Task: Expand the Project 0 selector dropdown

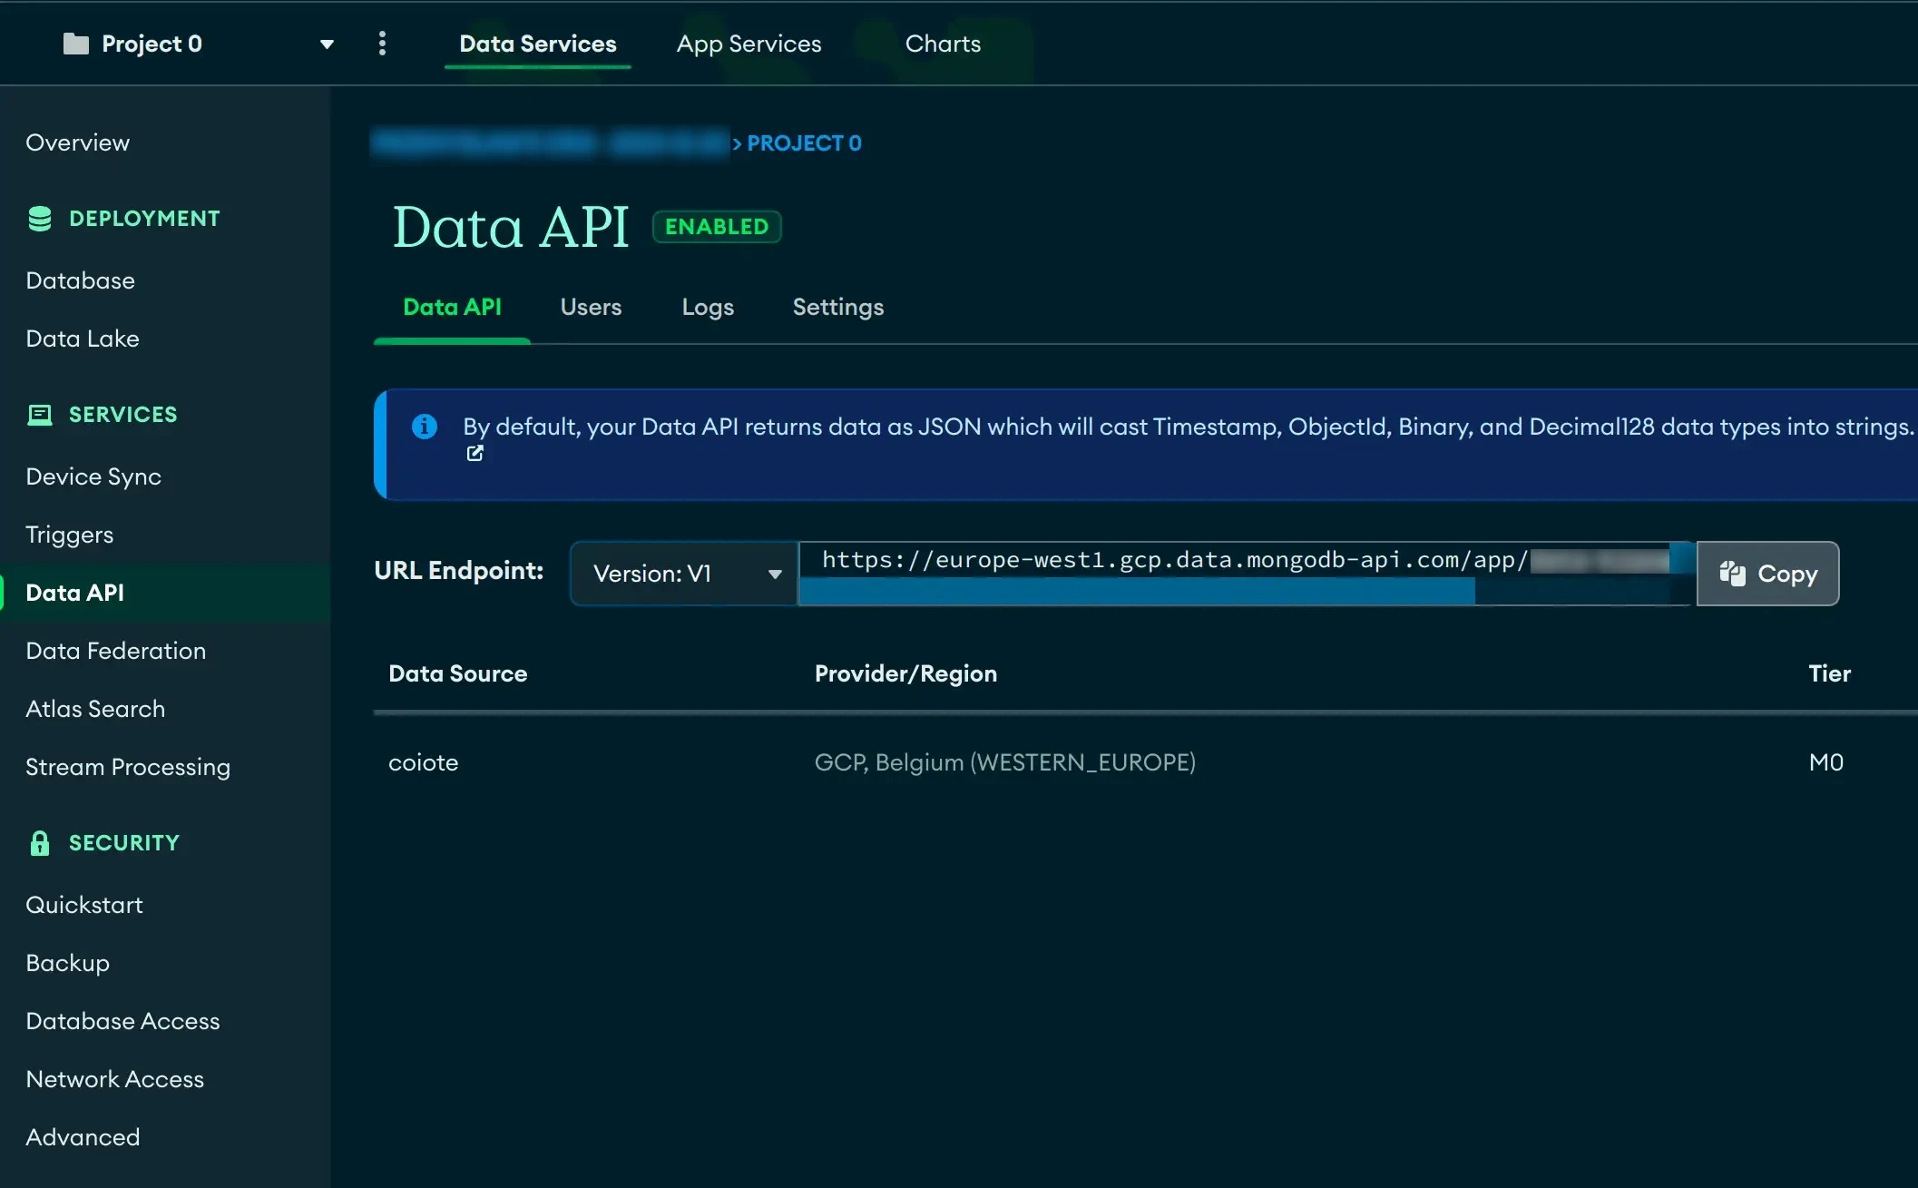Action: [327, 44]
